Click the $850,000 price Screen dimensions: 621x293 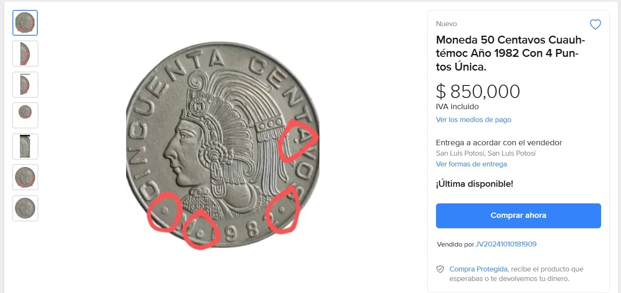(x=478, y=91)
